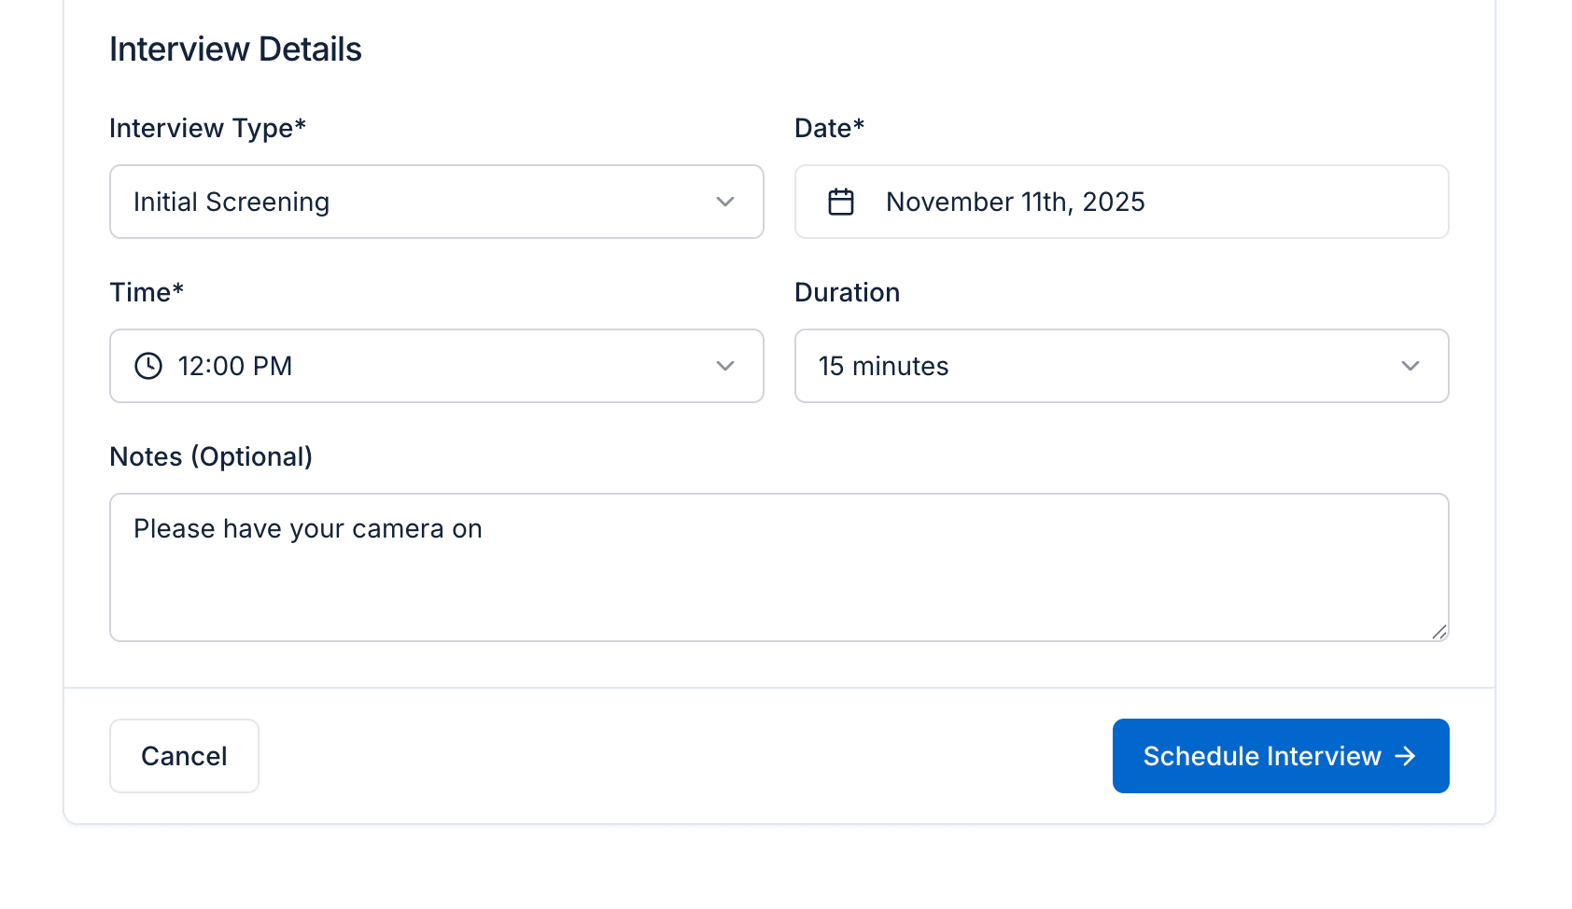Submit with Schedule Interview button

1260,756
